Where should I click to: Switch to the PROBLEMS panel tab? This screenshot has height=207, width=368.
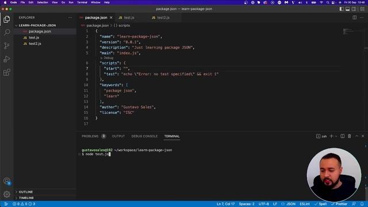tap(93, 136)
